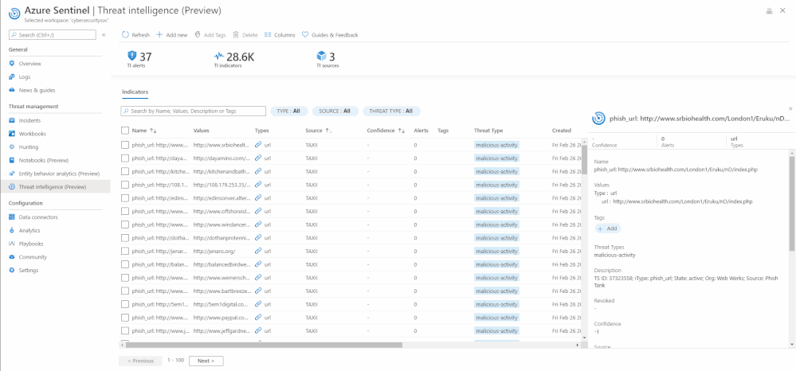Click the Next > page button
796x371 pixels.
pos(206,361)
